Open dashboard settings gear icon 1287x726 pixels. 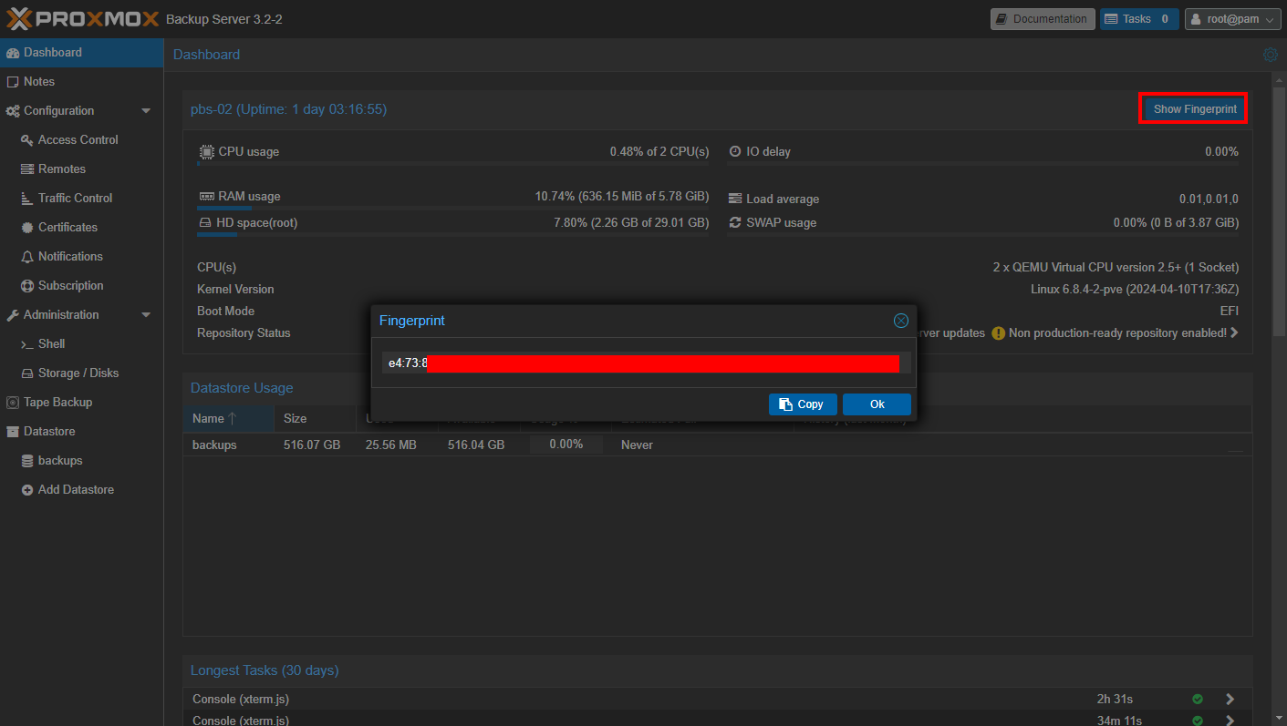pyautogui.click(x=1271, y=55)
